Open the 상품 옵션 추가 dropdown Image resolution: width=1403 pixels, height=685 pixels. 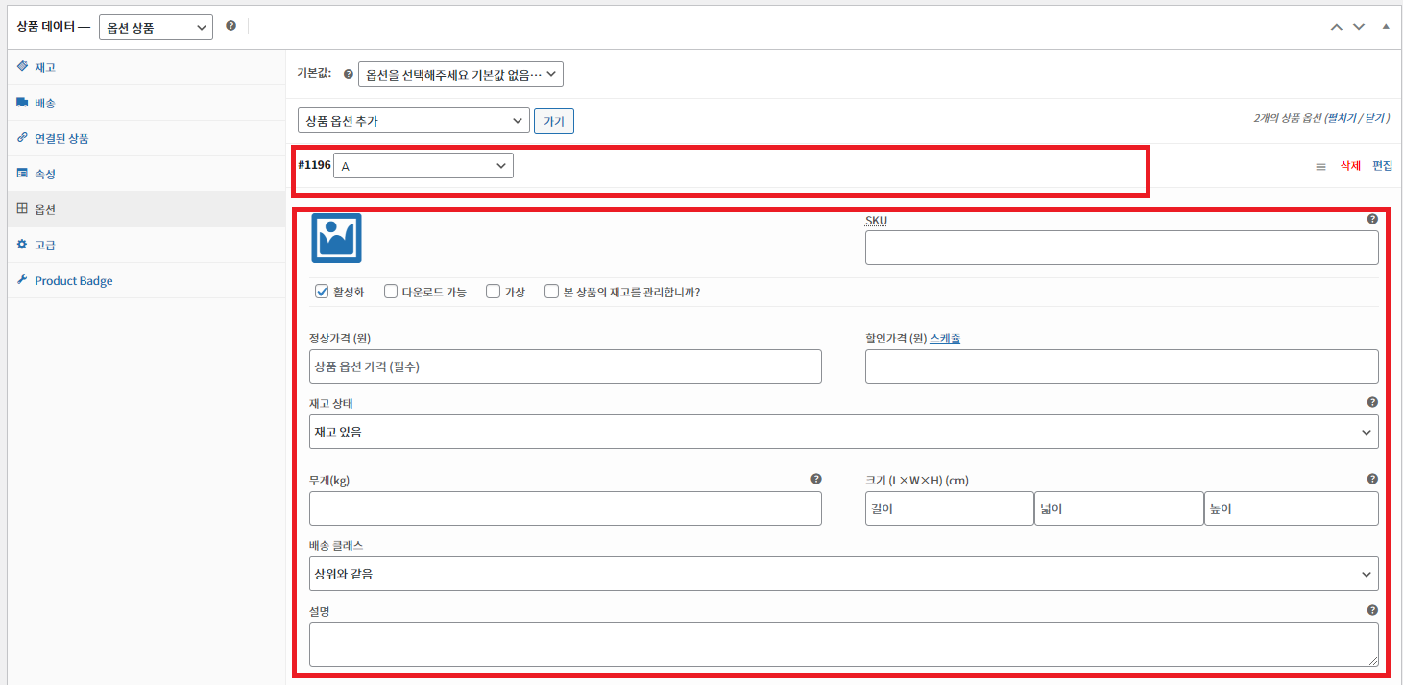[x=414, y=121]
